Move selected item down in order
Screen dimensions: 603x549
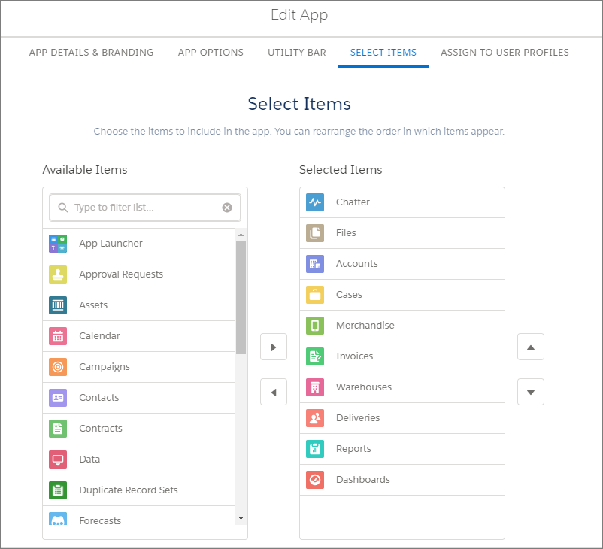coord(531,392)
